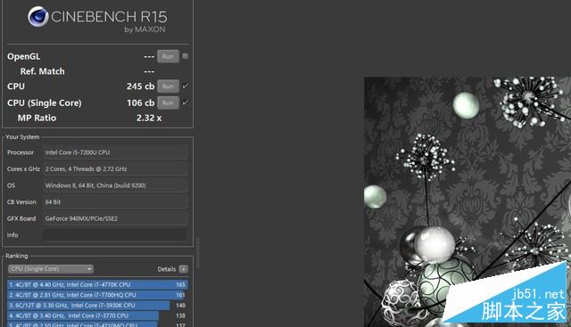Viewport: 571px width, 327px height.
Task: Click the MP Ratio 2.32 x value
Action: click(149, 118)
